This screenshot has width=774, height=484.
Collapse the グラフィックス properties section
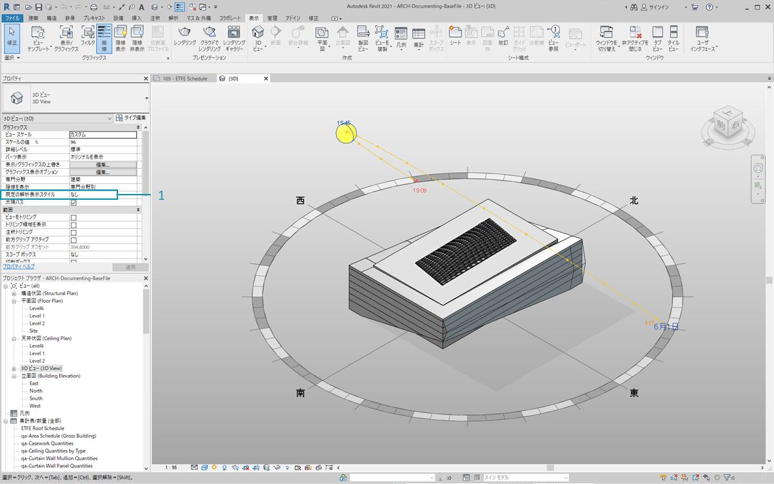(x=138, y=127)
